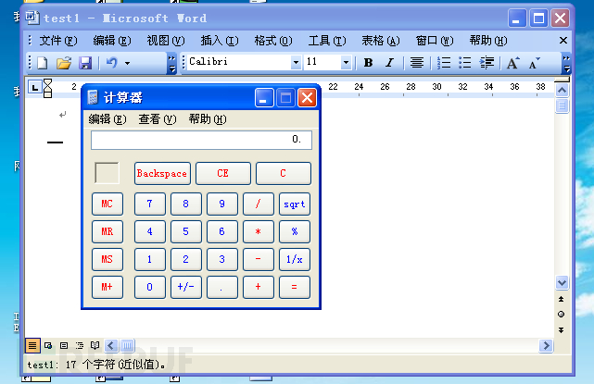Close the document with menu bar X
Screen dimensions: 594x384
[x=563, y=41]
